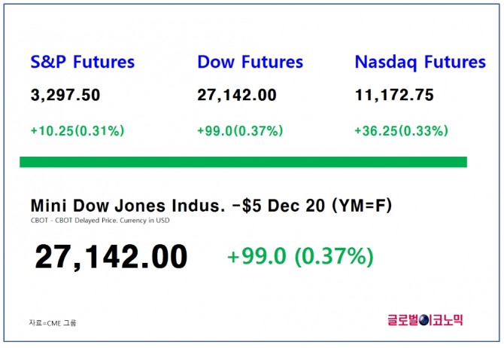Click the globe icon in the logo
504x348 pixels.
coord(427,321)
